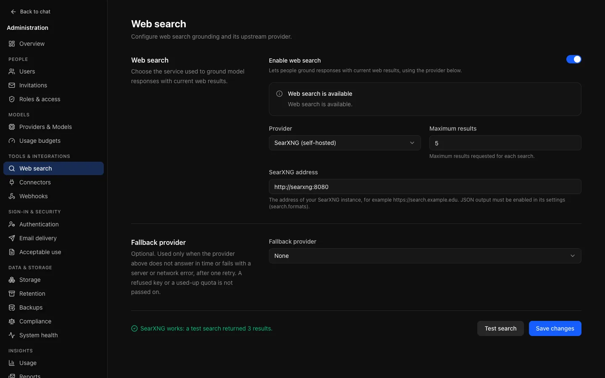This screenshot has width=605, height=378.
Task: Click the back arrow icon beside Back to chat
Action: tap(13, 12)
